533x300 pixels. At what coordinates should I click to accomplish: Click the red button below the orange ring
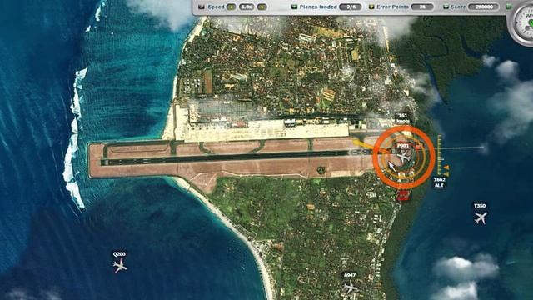click(x=403, y=196)
